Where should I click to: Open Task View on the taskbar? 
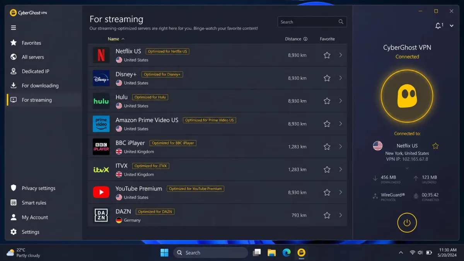pyautogui.click(x=257, y=252)
